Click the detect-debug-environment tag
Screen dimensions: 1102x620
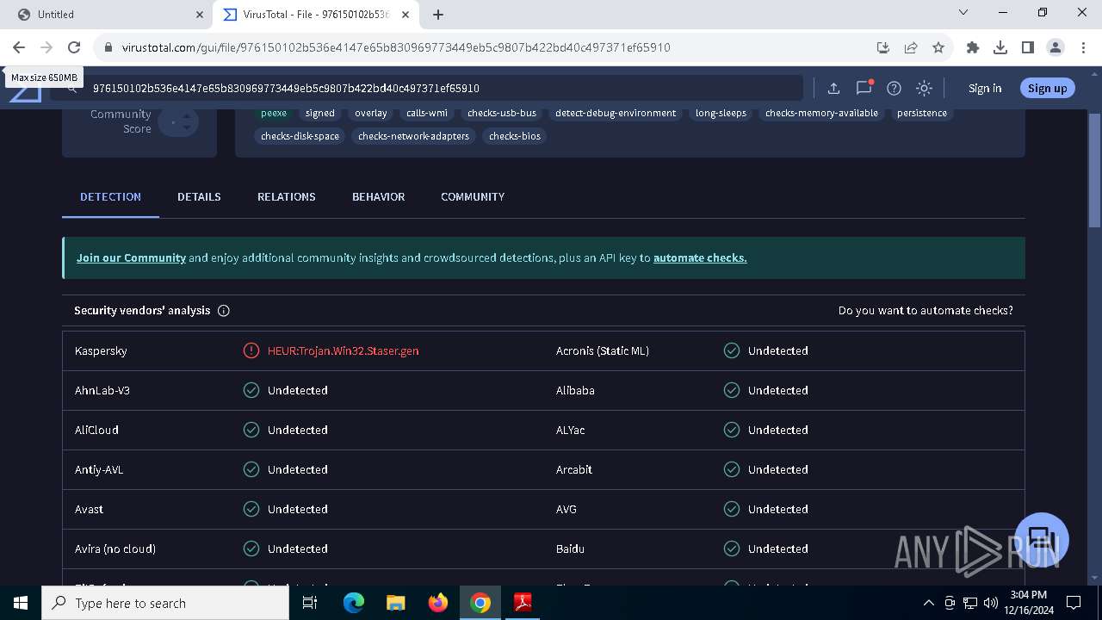tap(616, 113)
